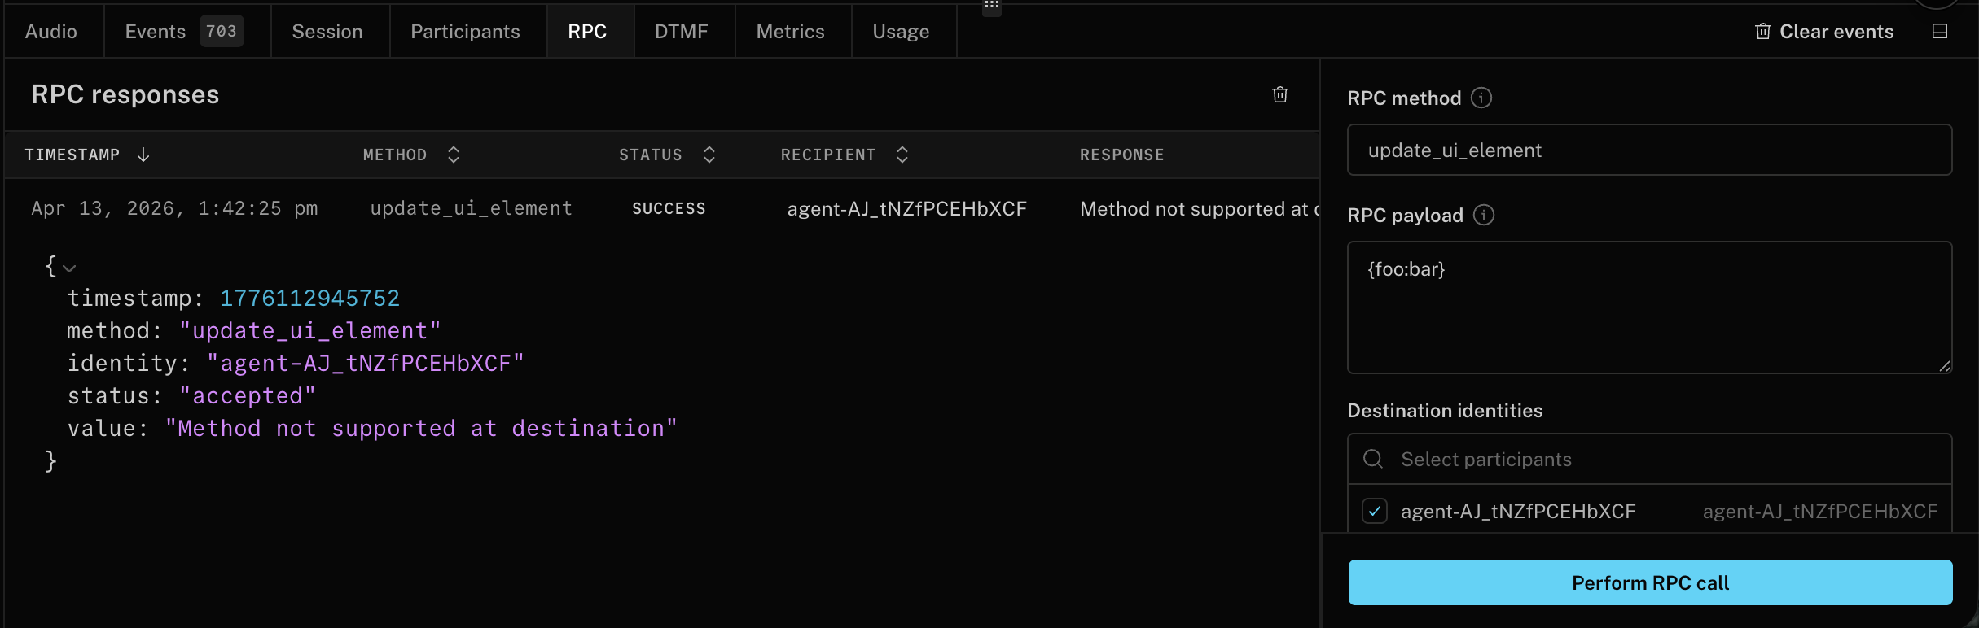Focus the RPC method input field
The width and height of the screenshot is (1979, 628).
1649,150
